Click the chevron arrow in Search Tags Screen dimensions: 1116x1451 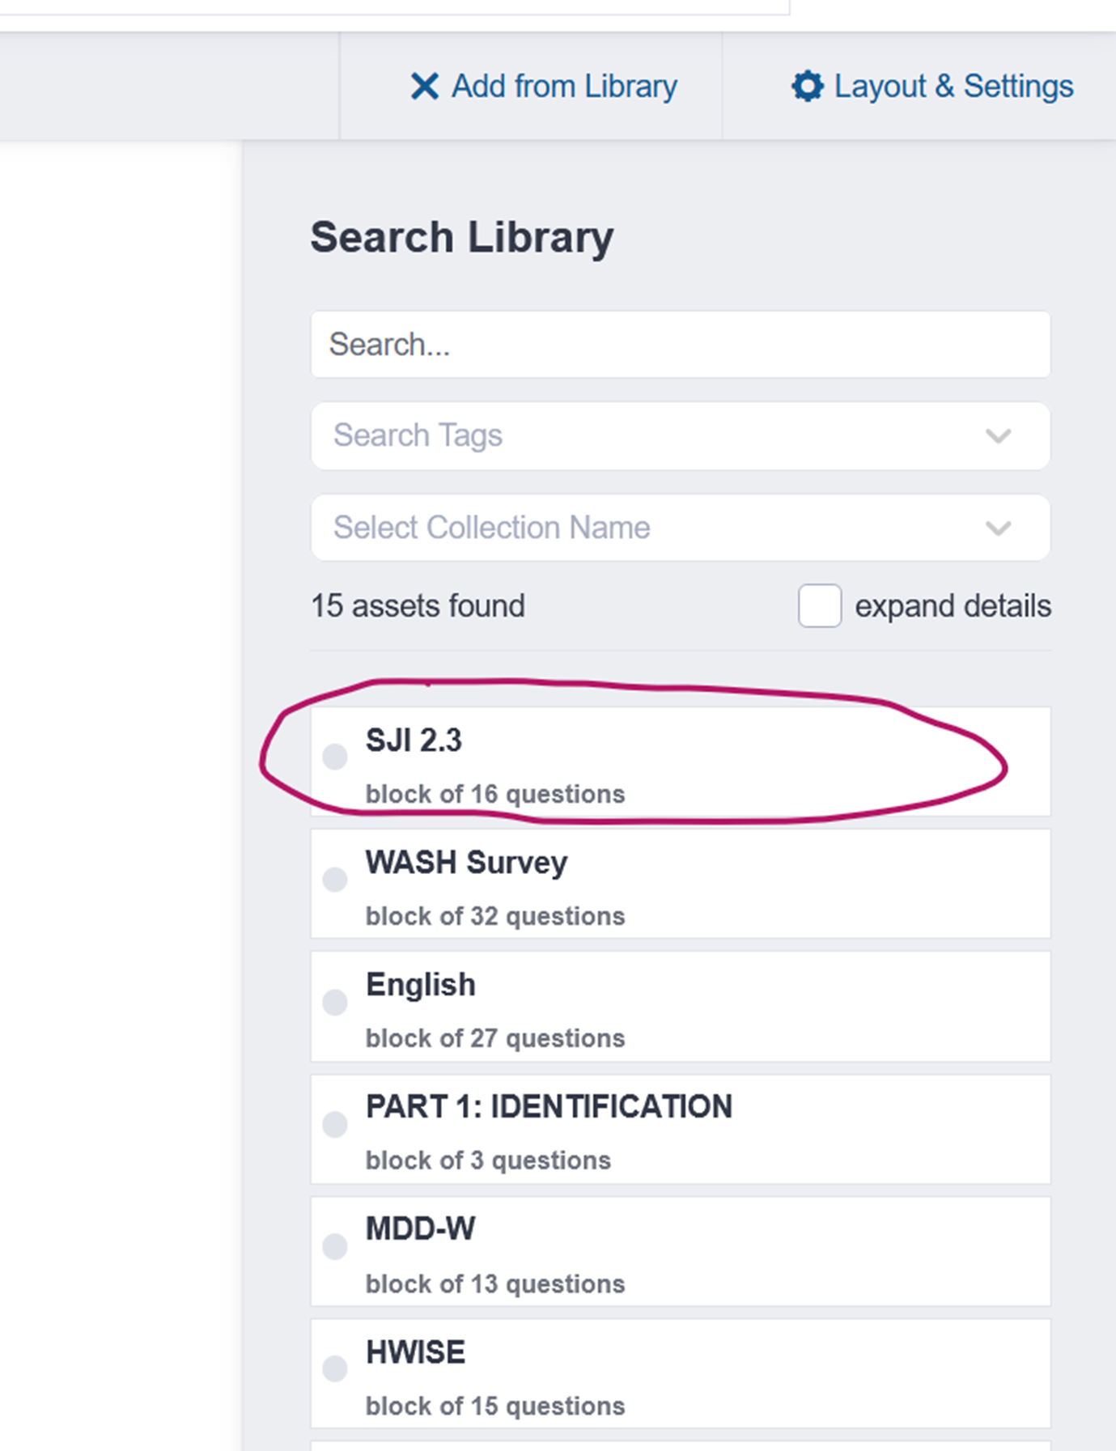999,436
